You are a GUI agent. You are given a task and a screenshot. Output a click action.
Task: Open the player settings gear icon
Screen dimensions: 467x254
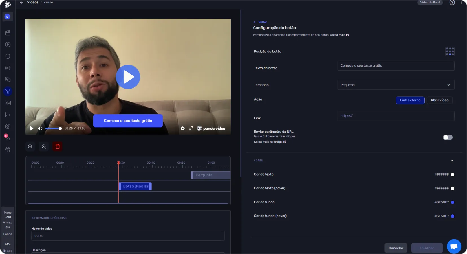pyautogui.click(x=183, y=128)
